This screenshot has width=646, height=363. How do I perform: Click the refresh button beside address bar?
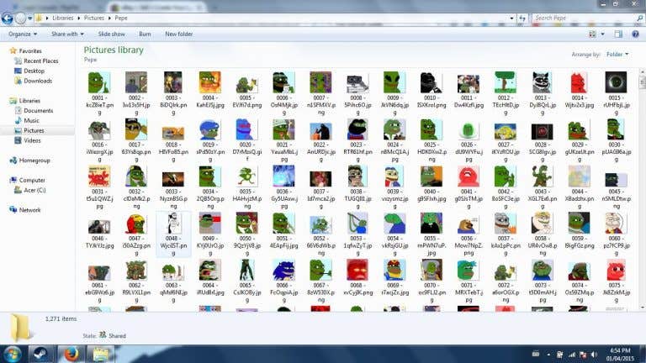(x=522, y=18)
